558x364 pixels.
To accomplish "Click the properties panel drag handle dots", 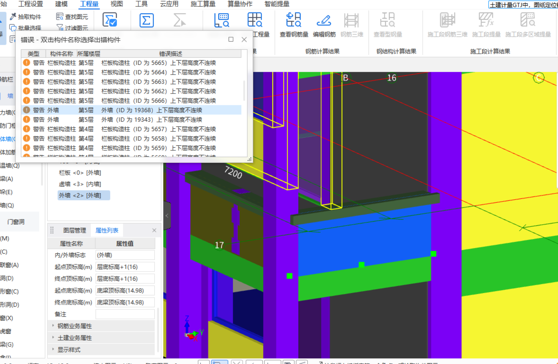I will [x=52, y=230].
